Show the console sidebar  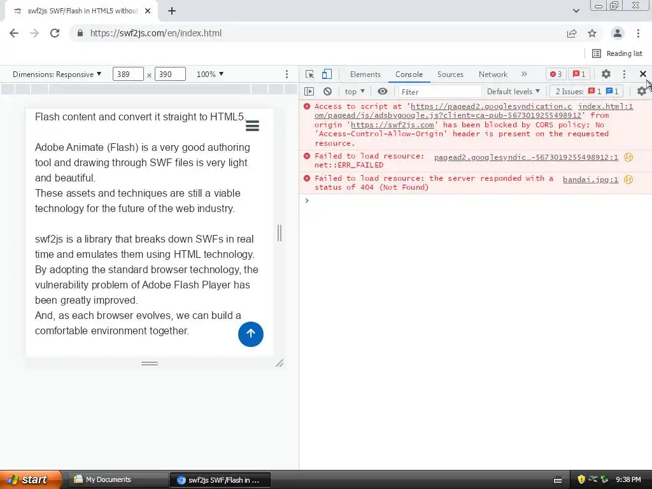pyautogui.click(x=309, y=92)
